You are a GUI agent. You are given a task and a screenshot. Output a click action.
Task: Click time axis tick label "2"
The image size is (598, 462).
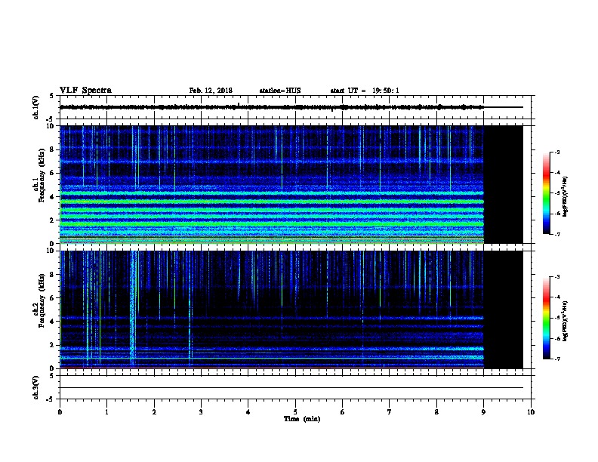(154, 412)
